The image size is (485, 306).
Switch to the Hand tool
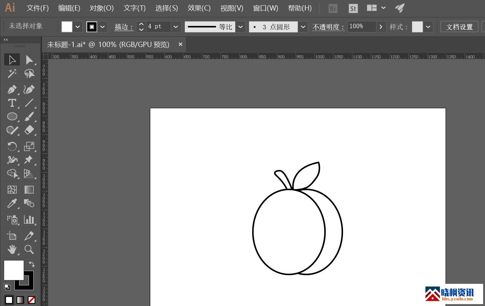pyautogui.click(x=12, y=249)
